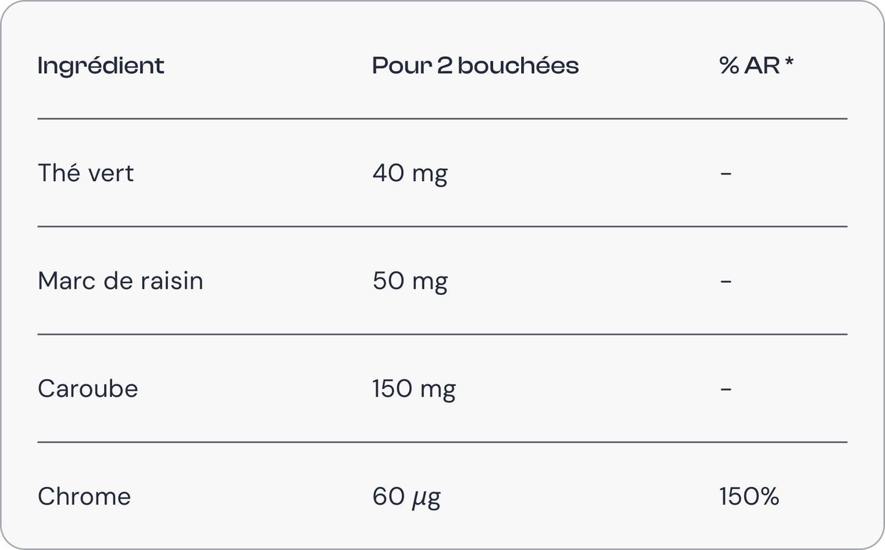Screen dimensions: 885x550
Task: Click the Ingrédient column header
Action: [x=101, y=66]
